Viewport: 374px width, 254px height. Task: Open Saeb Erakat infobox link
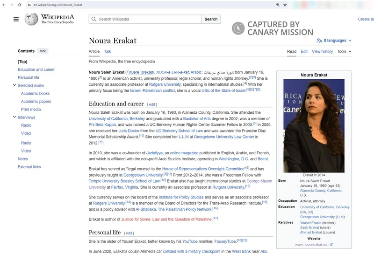(309, 227)
